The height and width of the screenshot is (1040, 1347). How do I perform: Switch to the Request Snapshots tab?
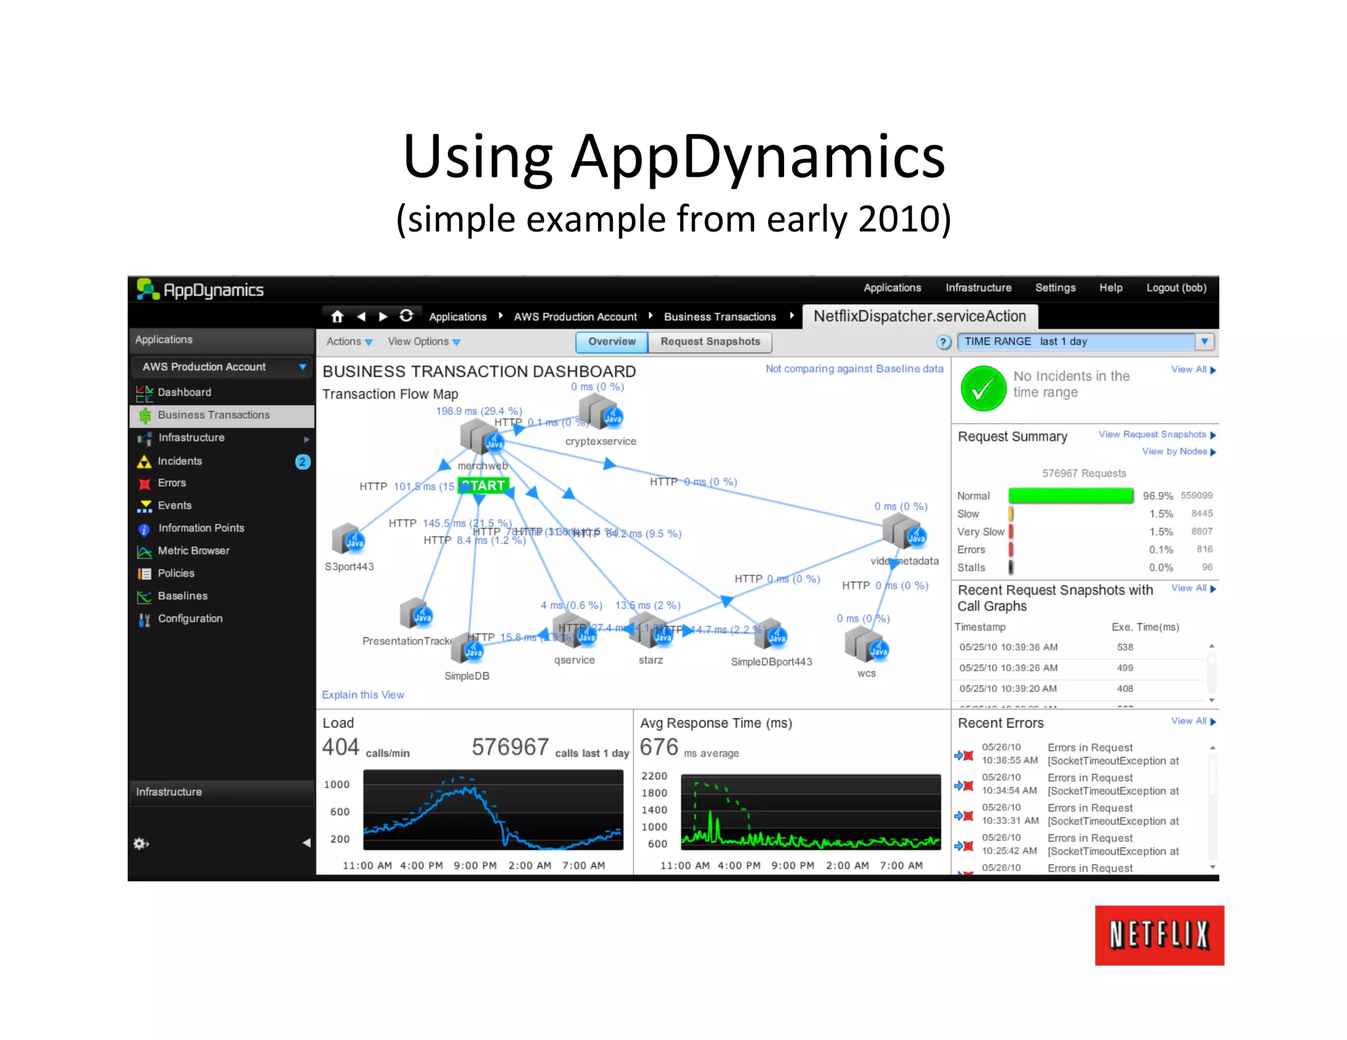coord(710,342)
